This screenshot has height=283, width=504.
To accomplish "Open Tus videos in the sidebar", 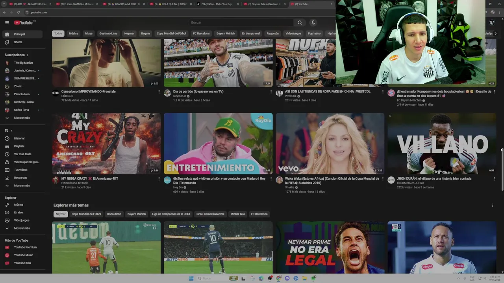I will (x=23, y=170).
